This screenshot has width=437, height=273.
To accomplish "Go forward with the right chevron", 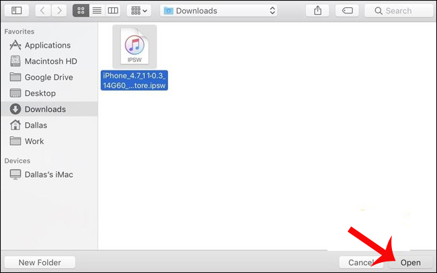I will pyautogui.click(x=58, y=11).
